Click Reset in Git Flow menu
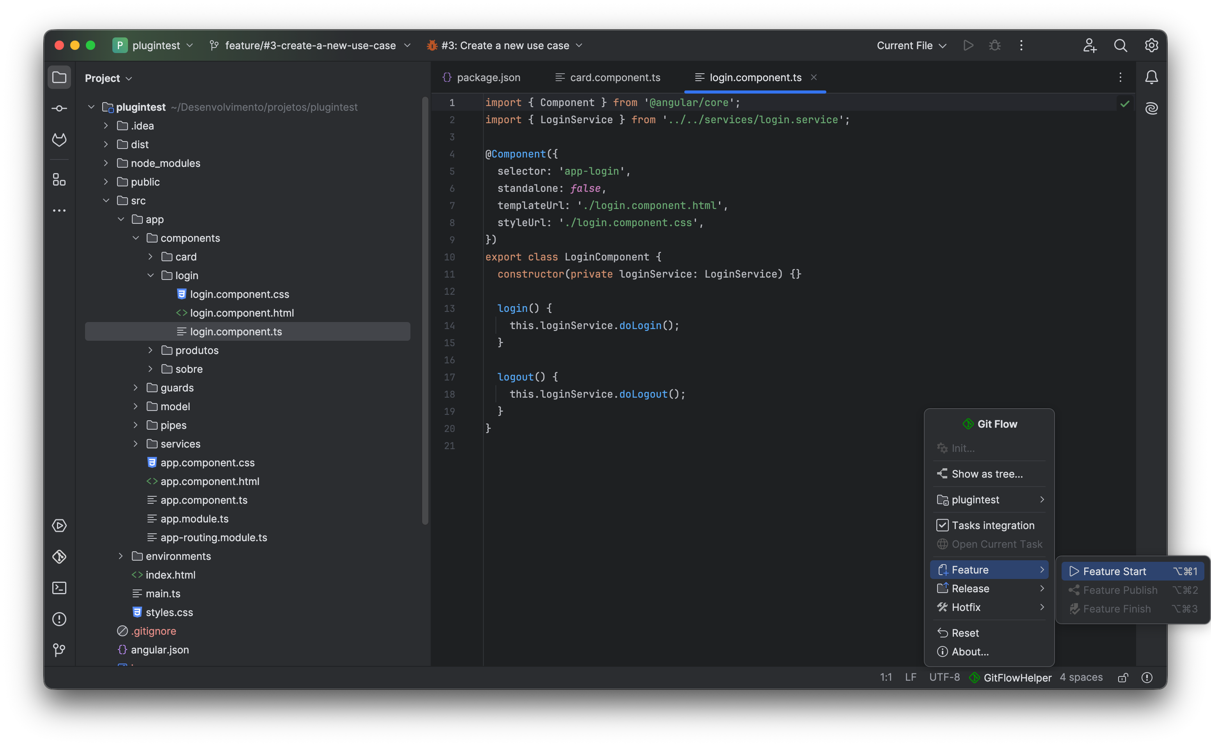 pos(989,633)
